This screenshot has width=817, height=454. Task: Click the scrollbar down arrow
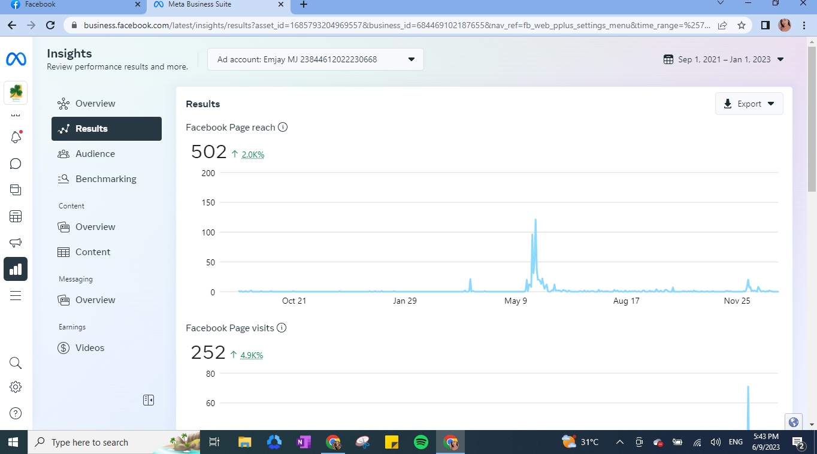click(x=812, y=424)
